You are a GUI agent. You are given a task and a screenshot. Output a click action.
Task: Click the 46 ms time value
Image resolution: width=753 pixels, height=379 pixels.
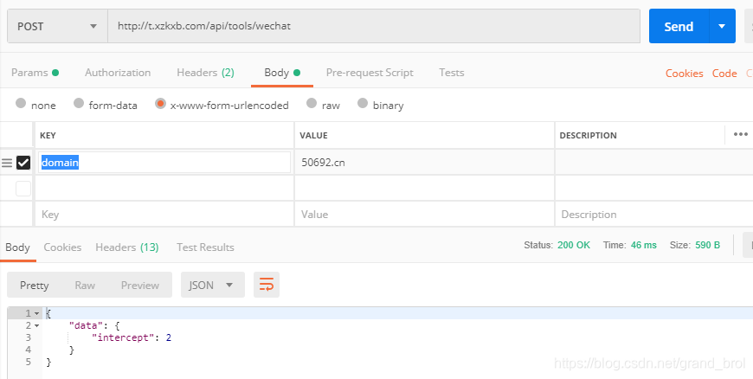pos(643,245)
